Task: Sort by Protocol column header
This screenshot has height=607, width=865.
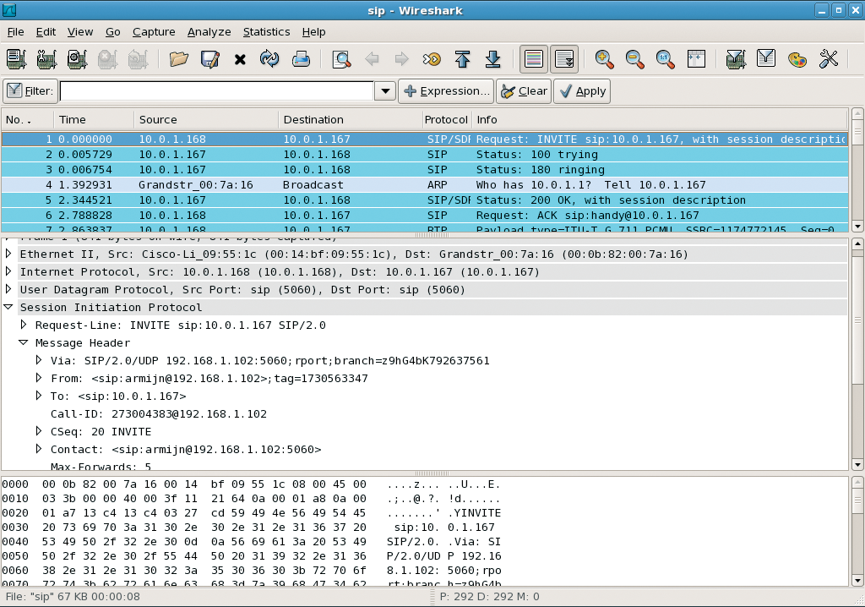Action: 446,120
